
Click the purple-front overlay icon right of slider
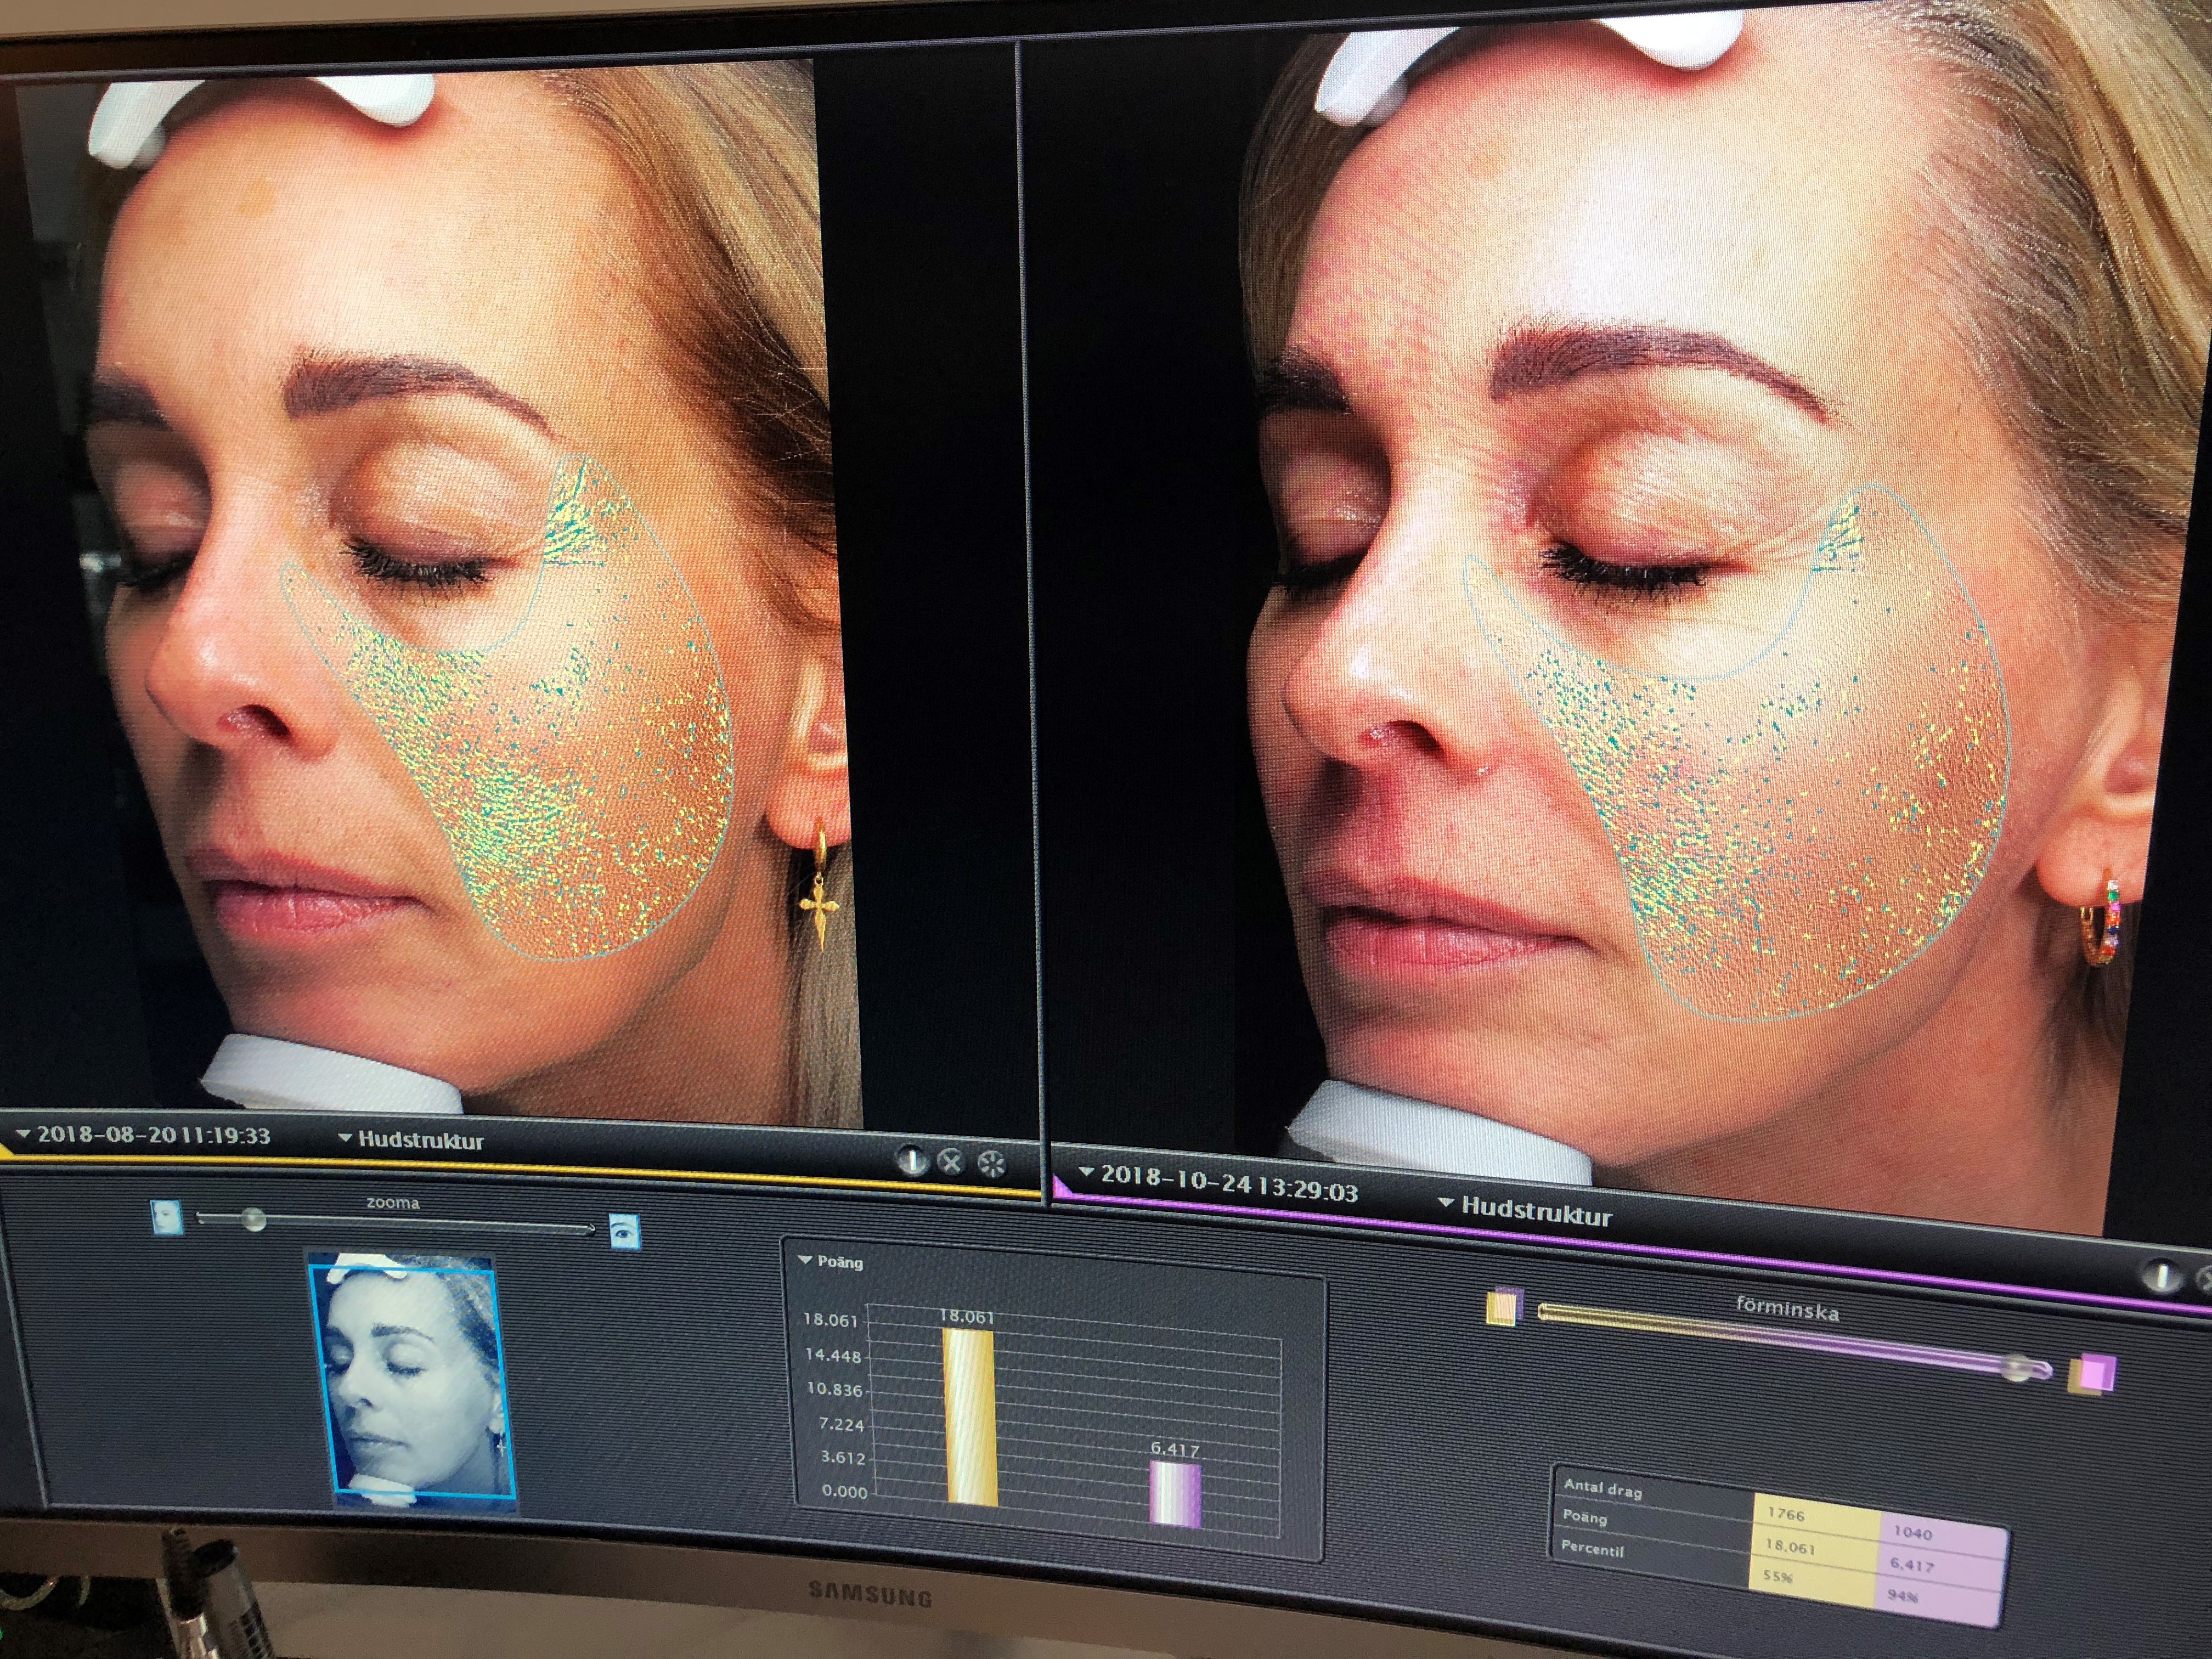click(x=2091, y=1373)
